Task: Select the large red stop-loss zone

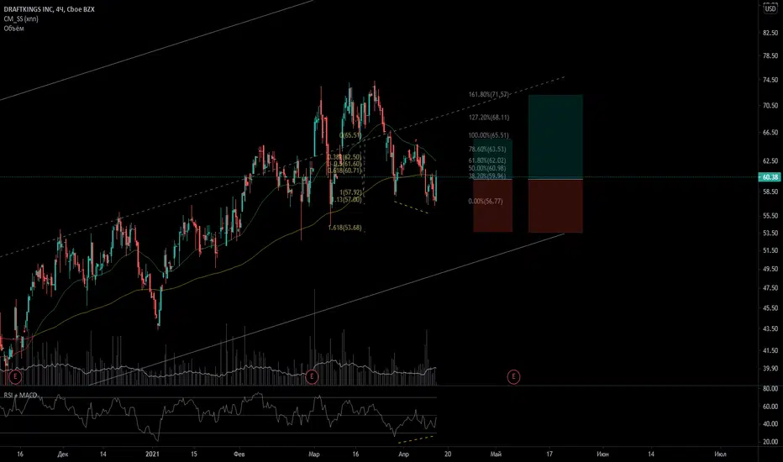Action: (x=555, y=206)
